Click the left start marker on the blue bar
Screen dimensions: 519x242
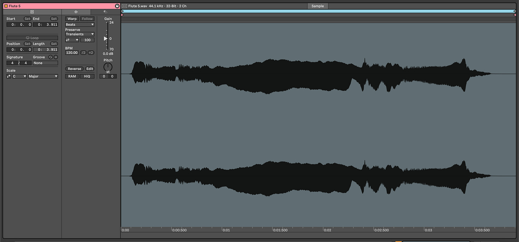click(x=123, y=11)
